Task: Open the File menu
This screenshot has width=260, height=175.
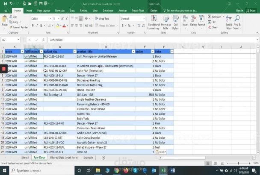Action: tap(6, 11)
